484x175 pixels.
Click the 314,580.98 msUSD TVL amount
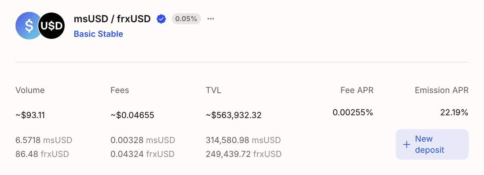(x=243, y=140)
